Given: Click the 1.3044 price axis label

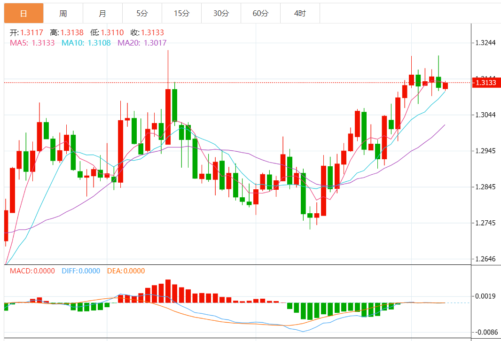Looking at the screenshot, I should [485, 115].
